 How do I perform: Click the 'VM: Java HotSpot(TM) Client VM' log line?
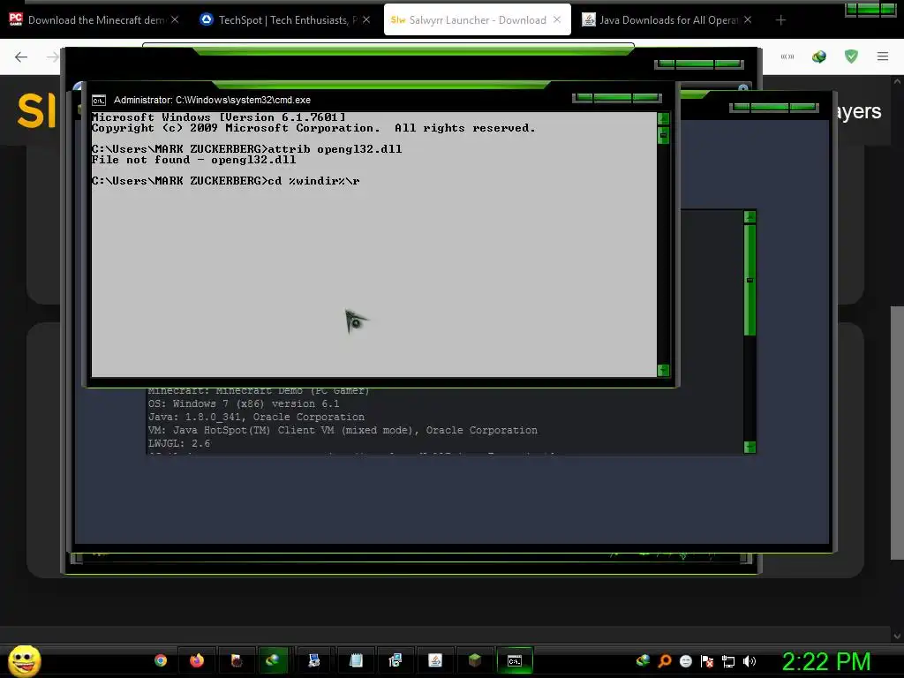pyautogui.click(x=343, y=430)
